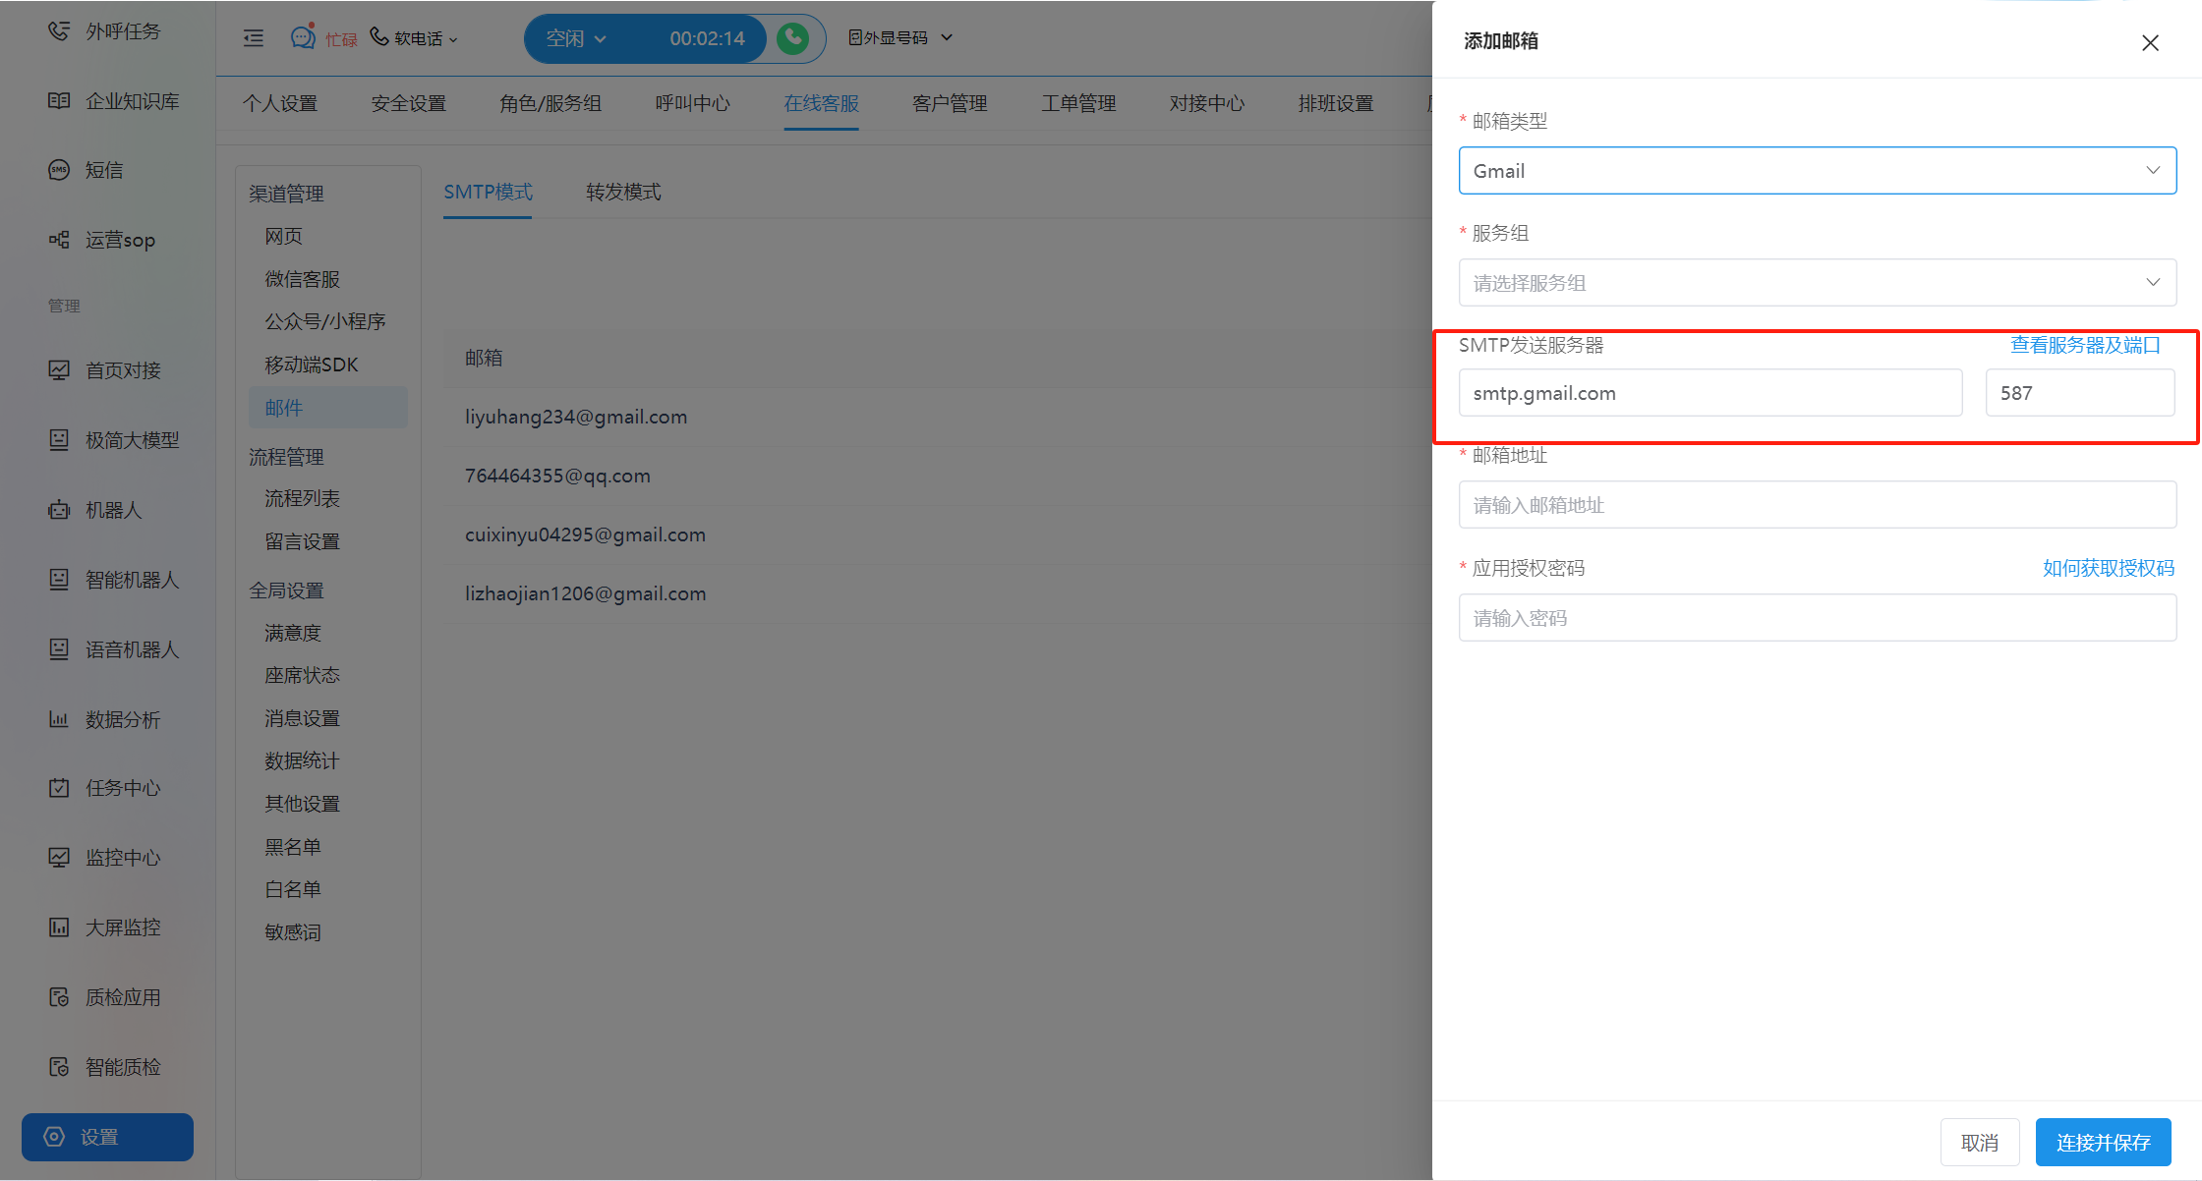The width and height of the screenshot is (2202, 1181).
Task: Select the SMTP模式 tab
Action: point(488,192)
